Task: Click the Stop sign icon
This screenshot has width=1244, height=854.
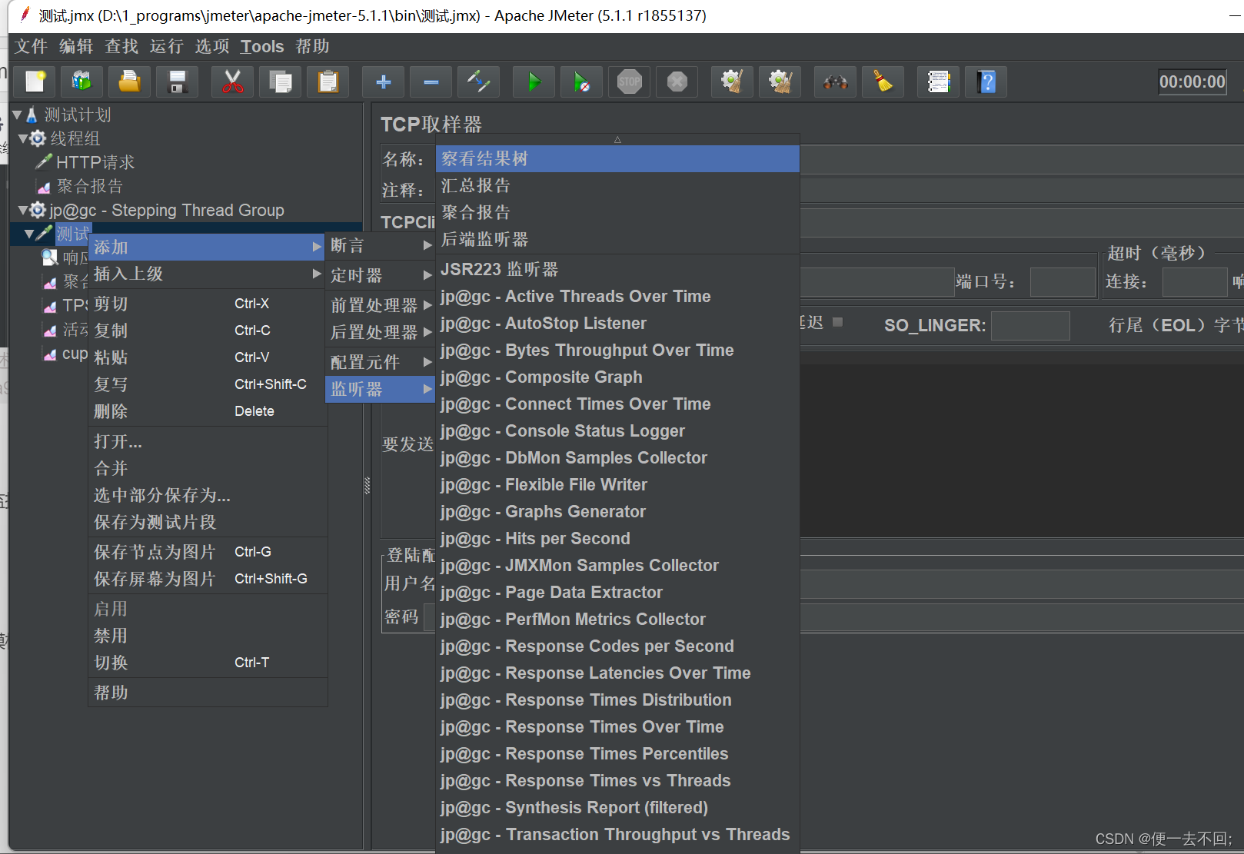Action: point(629,81)
